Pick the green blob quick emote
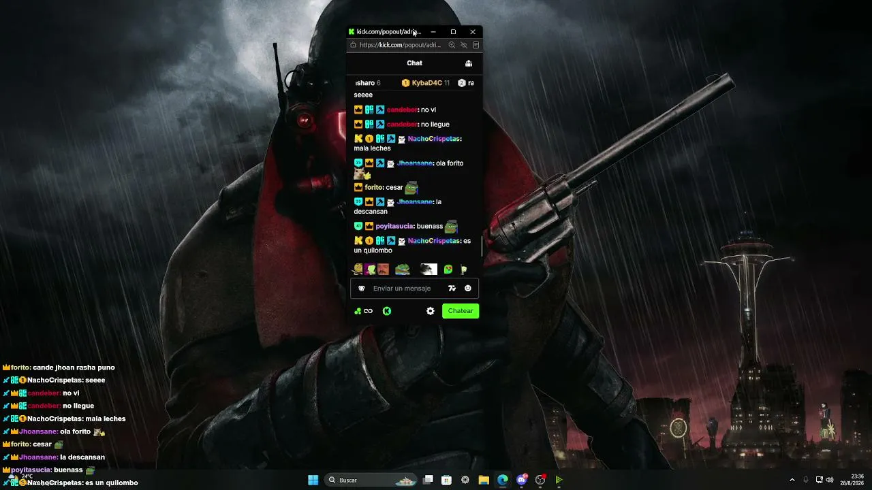 (448, 269)
